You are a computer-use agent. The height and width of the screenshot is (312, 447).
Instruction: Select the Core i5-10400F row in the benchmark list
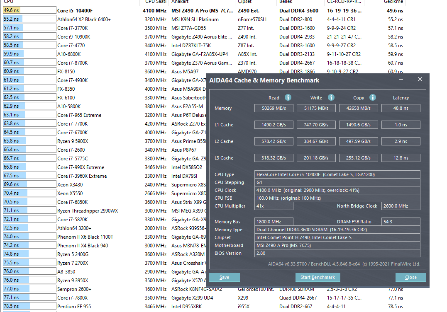(203, 10)
